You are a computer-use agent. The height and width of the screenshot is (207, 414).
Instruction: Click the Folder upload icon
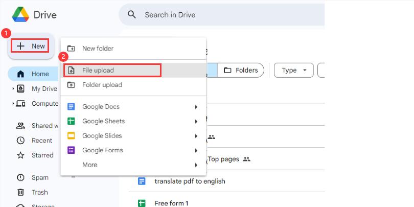pos(71,85)
